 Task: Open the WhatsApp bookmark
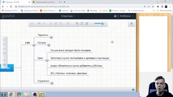[x=92, y=11]
